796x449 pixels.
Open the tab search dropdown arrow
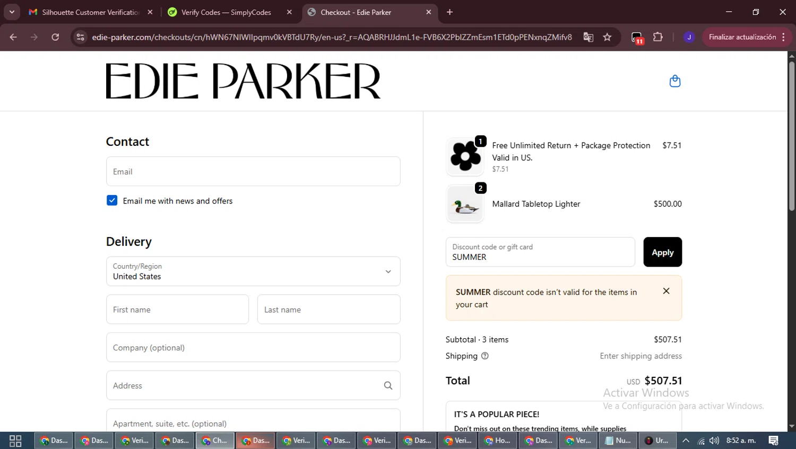pos(12,12)
